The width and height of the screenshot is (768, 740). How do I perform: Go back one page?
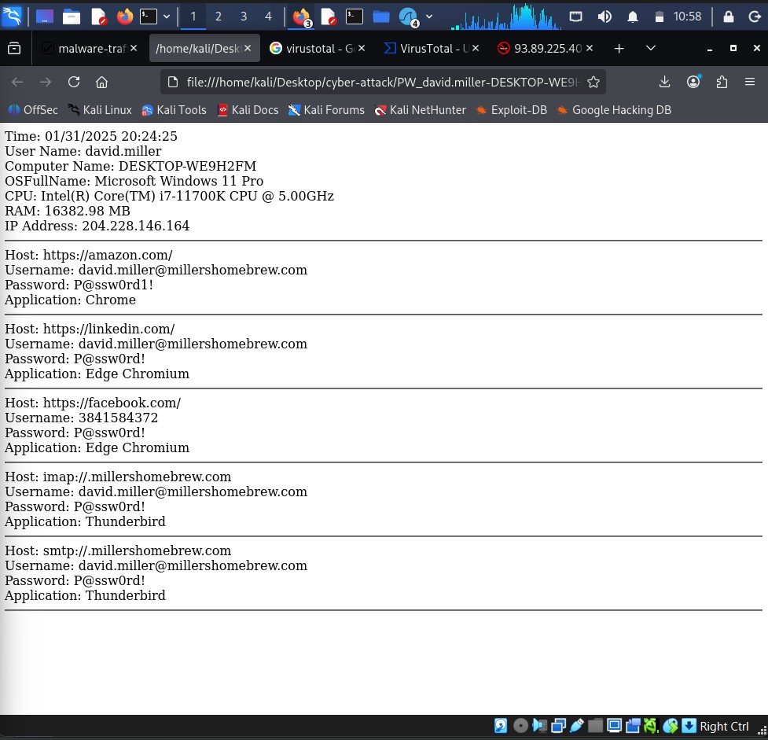coord(17,82)
